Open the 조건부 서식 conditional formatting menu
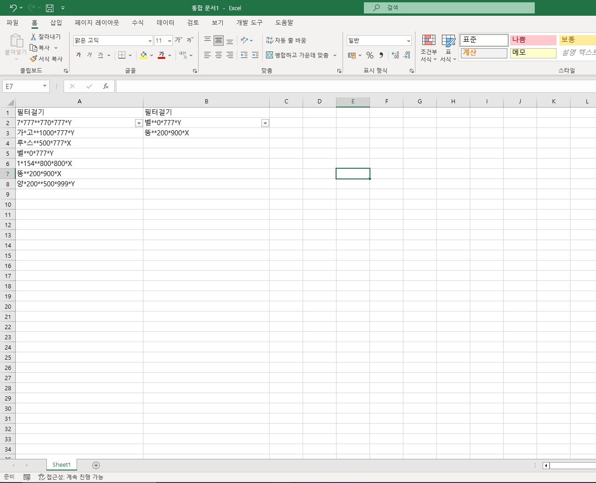This screenshot has width=596, height=483. pyautogui.click(x=428, y=48)
